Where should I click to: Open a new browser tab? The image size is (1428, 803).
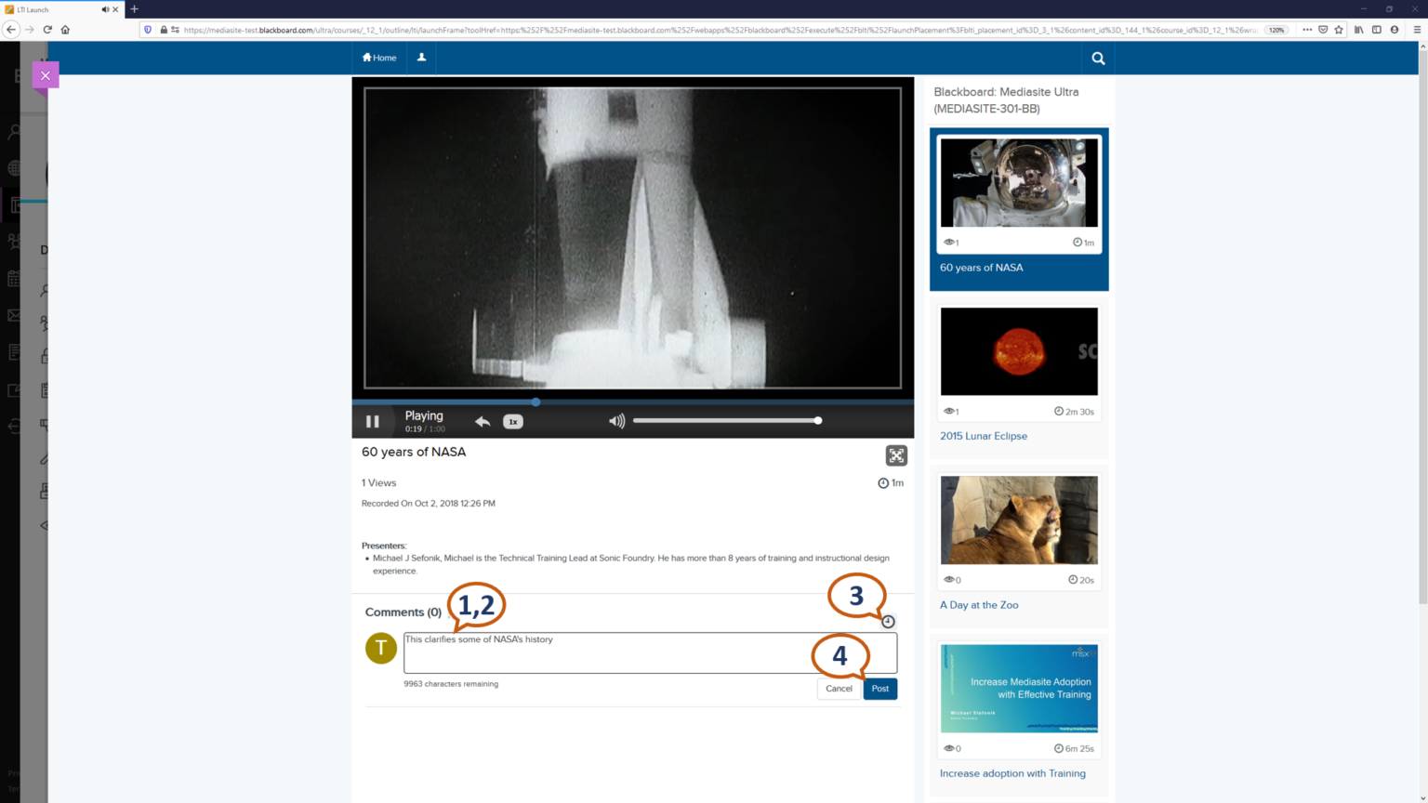click(134, 9)
